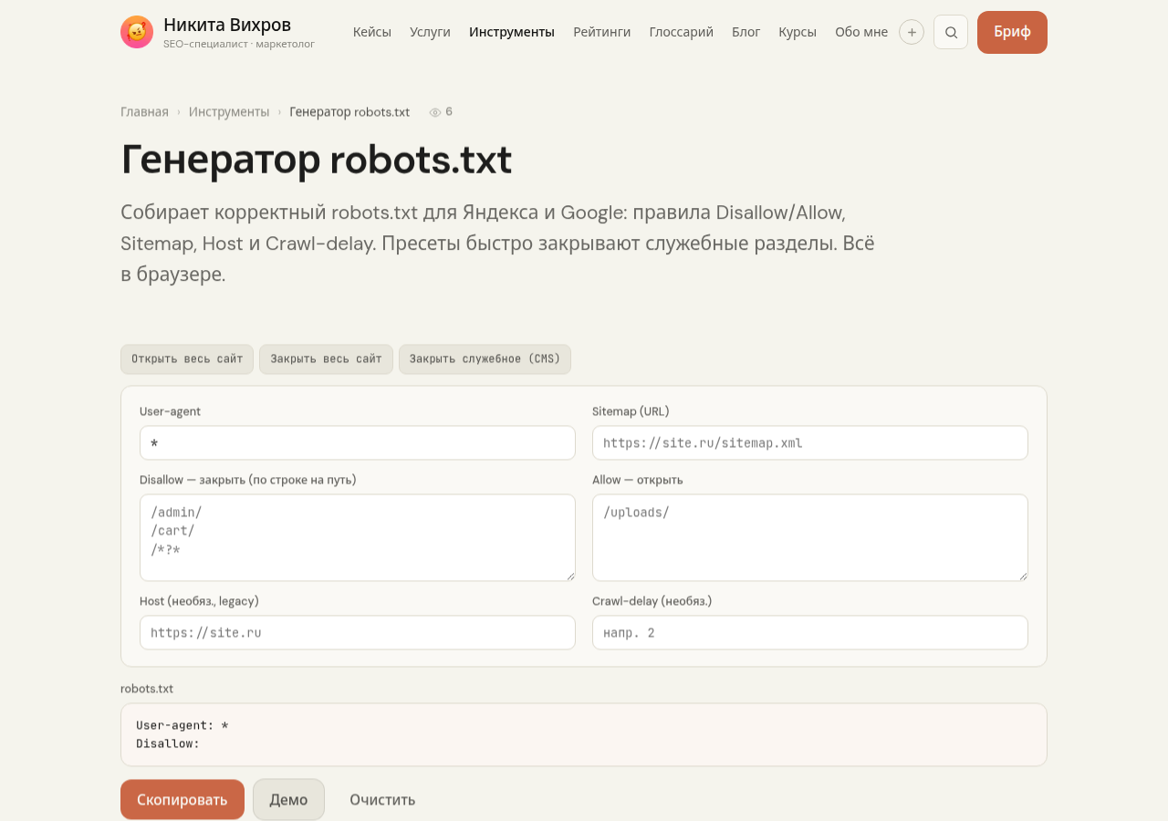Click the Disallow textarea resize handle
Viewport: 1168px width, 821px height.
(x=570, y=576)
